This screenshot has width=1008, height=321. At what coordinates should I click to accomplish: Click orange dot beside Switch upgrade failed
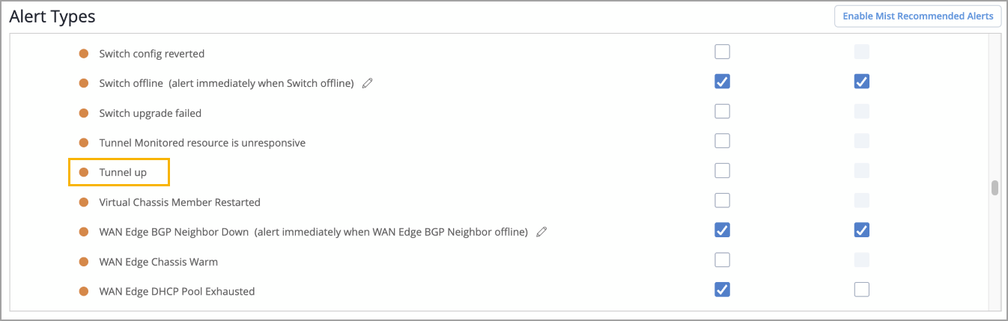pyautogui.click(x=84, y=113)
